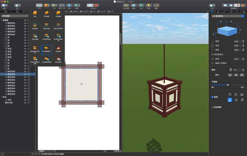Toggle lock of selected building block row
Image resolution: width=247 pixels, height=156 pixels.
(29, 74)
